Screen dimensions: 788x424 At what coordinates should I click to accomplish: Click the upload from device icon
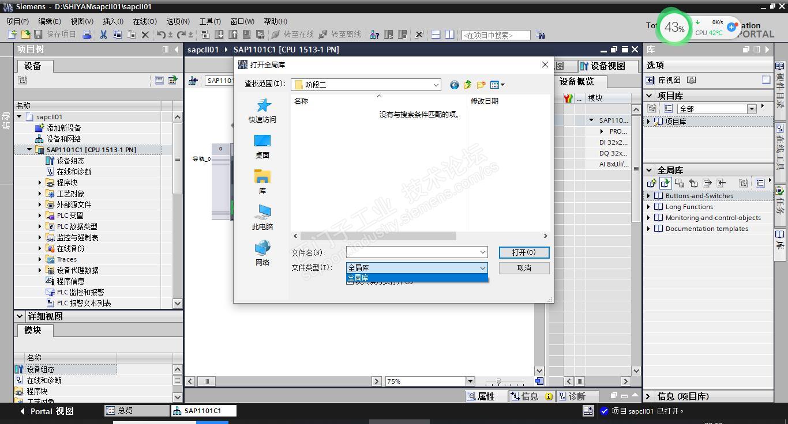point(233,35)
